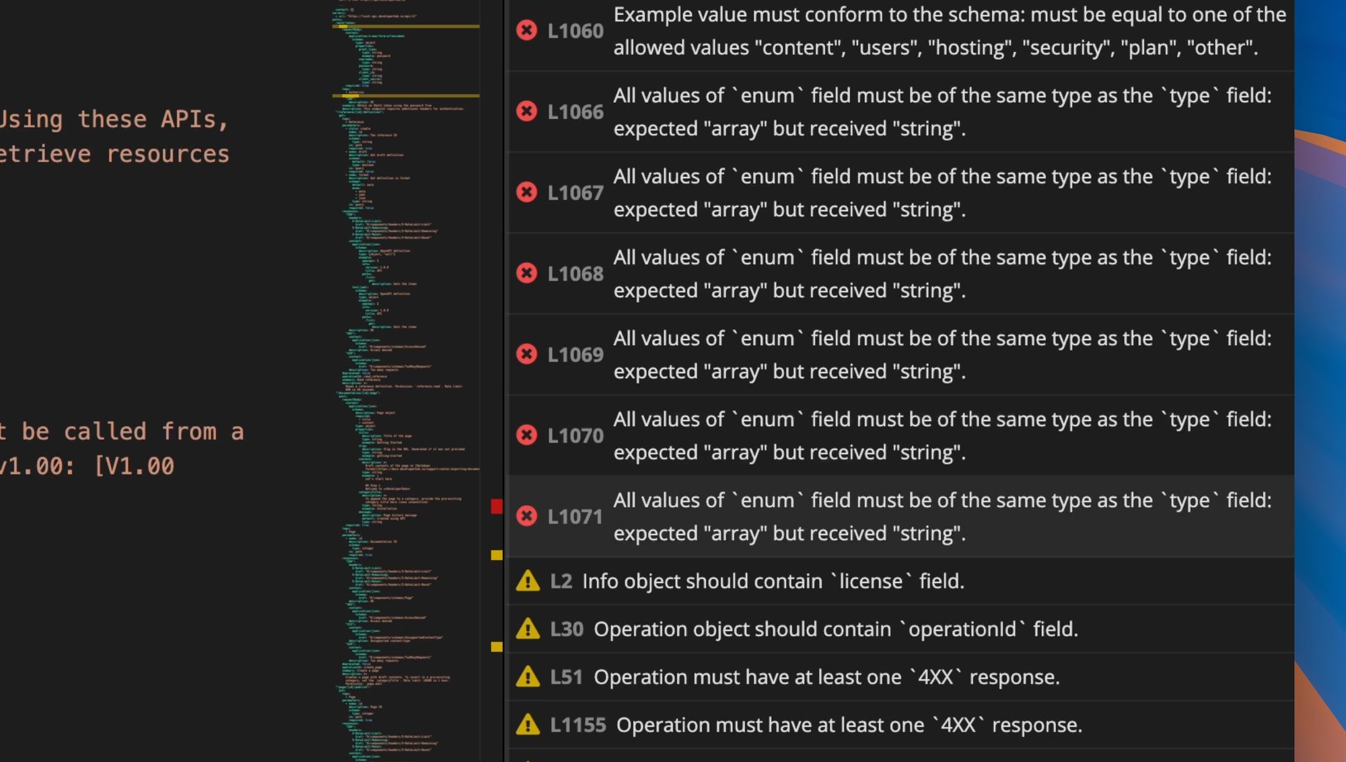Click the warning triangle for L2
Image resolution: width=1346 pixels, height=762 pixels.
(x=528, y=581)
